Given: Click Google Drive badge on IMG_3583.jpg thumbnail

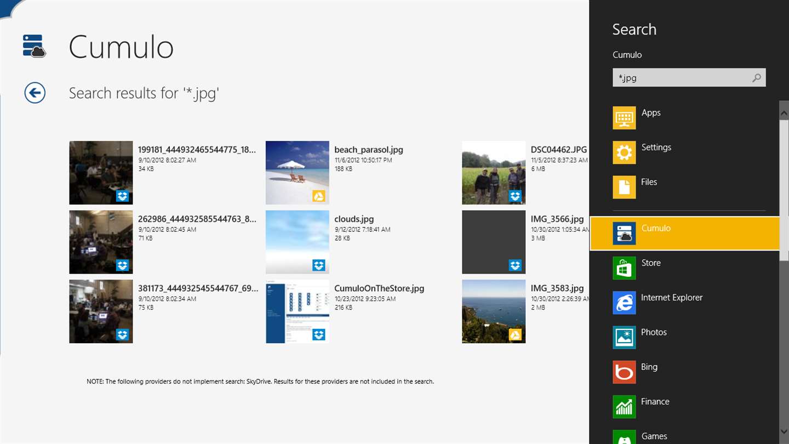Looking at the screenshot, I should click(515, 334).
